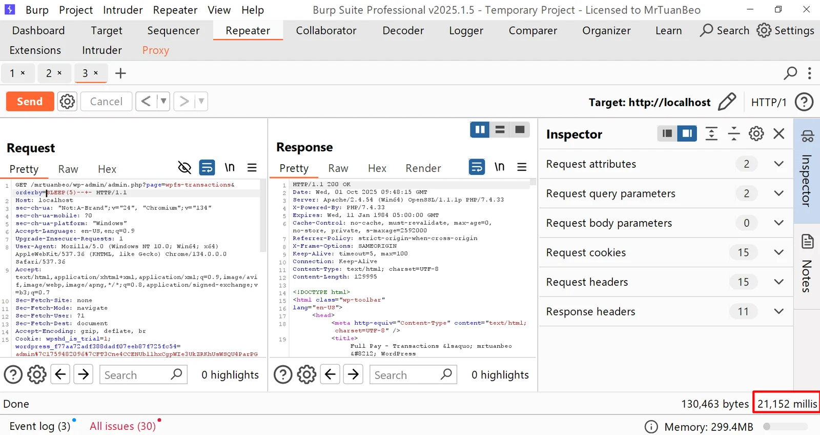Switch to the Collaborator tab
Screen dimensions: 820x435
(x=326, y=31)
